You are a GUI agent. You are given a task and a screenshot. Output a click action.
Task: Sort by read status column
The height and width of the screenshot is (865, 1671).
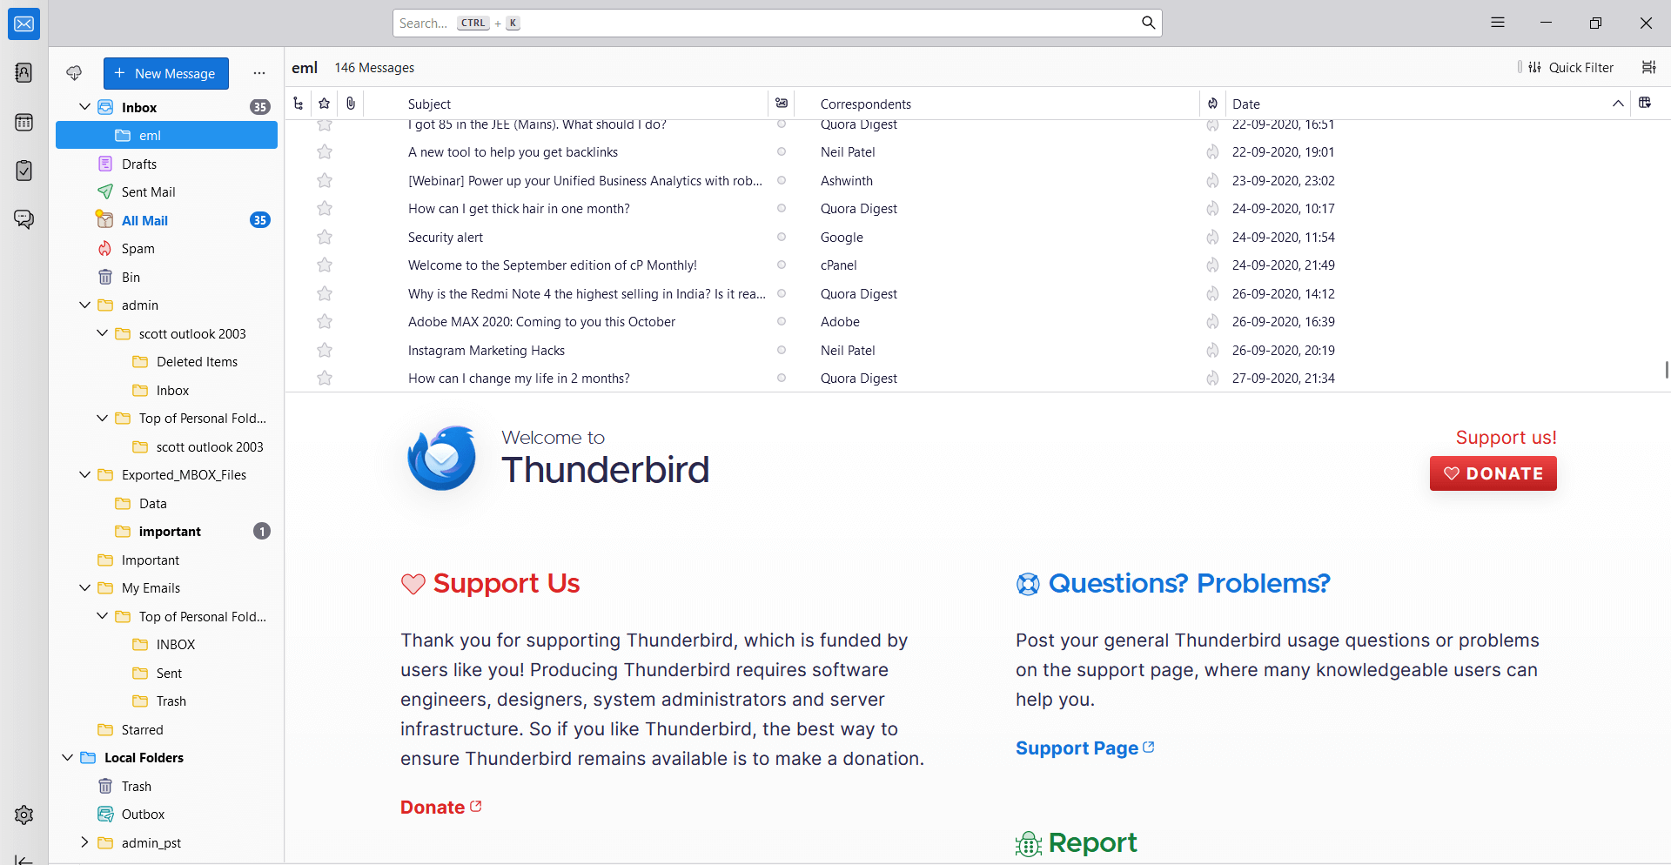[782, 104]
